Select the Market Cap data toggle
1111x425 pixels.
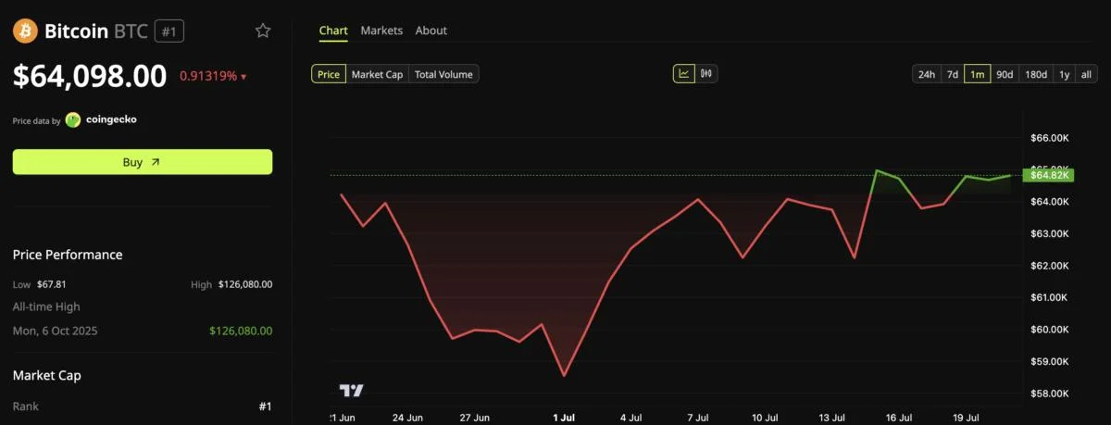(x=377, y=74)
